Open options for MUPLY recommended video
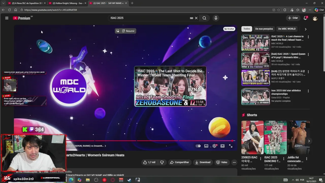The width and height of the screenshot is (325, 183). click(308, 72)
